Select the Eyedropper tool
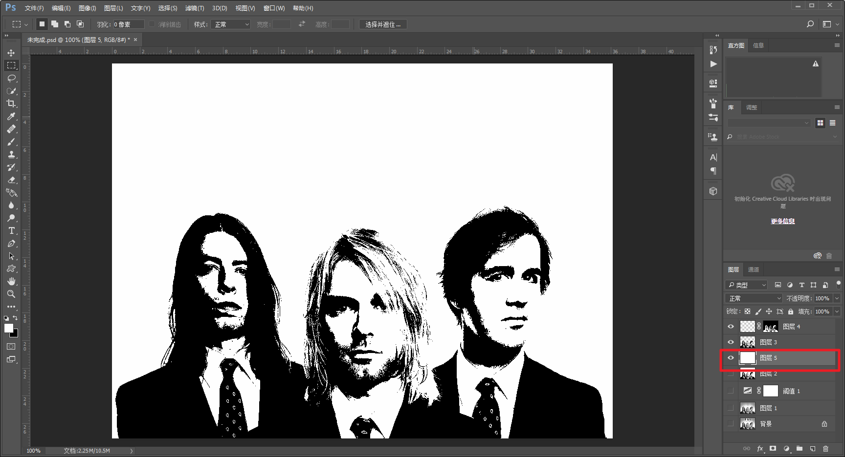 11,116
